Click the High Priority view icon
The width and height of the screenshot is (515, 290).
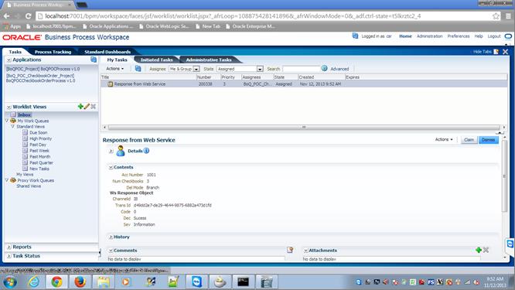pyautogui.click(x=25, y=138)
